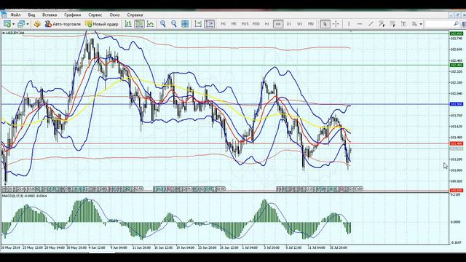466x262 pixels.
Task: Tile chart windows with the grid icon
Action: [185, 24]
